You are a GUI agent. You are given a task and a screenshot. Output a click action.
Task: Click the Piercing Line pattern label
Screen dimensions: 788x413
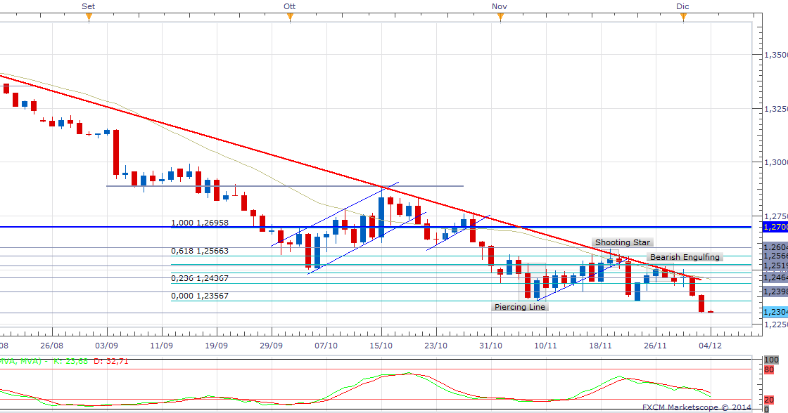pos(520,307)
